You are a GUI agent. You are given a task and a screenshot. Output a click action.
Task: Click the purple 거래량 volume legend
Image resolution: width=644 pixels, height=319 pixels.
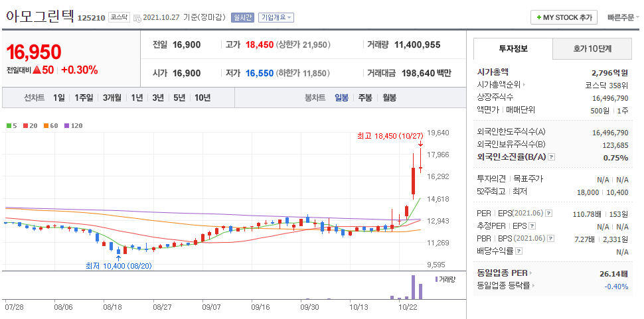tap(445, 280)
